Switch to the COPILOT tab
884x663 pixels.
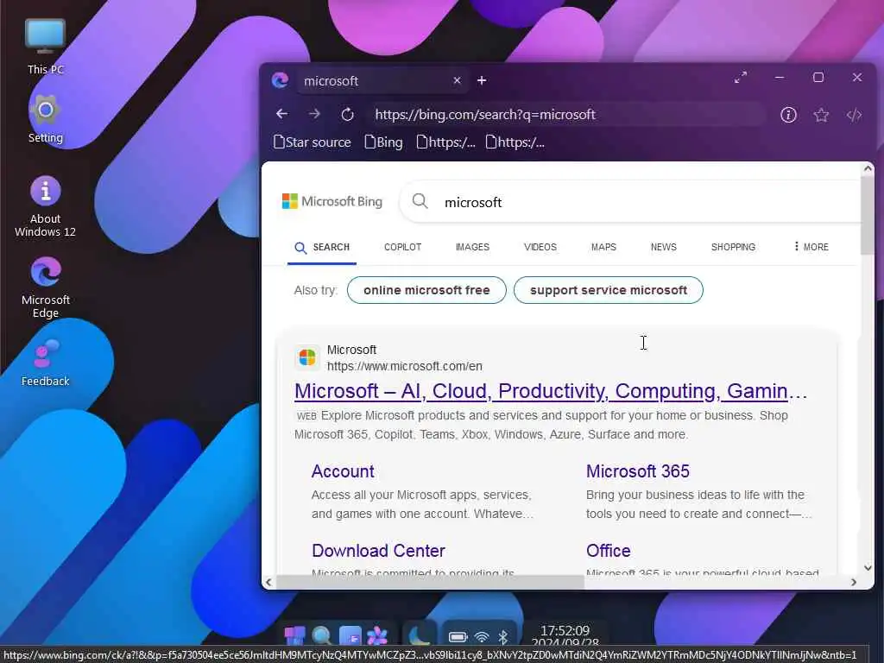tap(402, 247)
